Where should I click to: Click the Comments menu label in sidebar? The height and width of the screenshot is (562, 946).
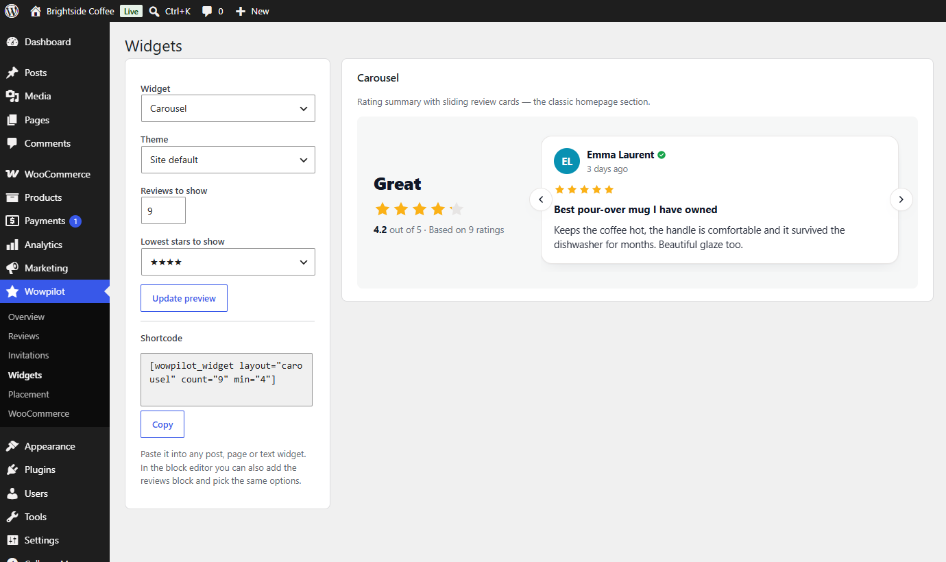click(x=47, y=143)
